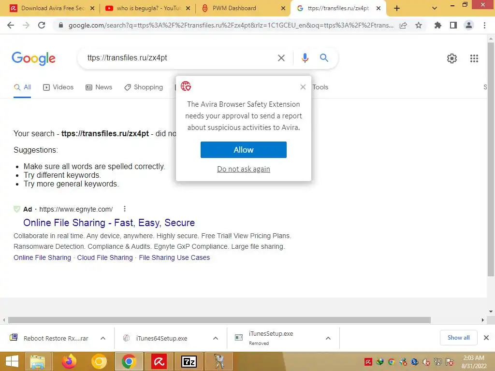Click the address bar URL
Viewport: 495px width, 371px height.
pos(231,25)
